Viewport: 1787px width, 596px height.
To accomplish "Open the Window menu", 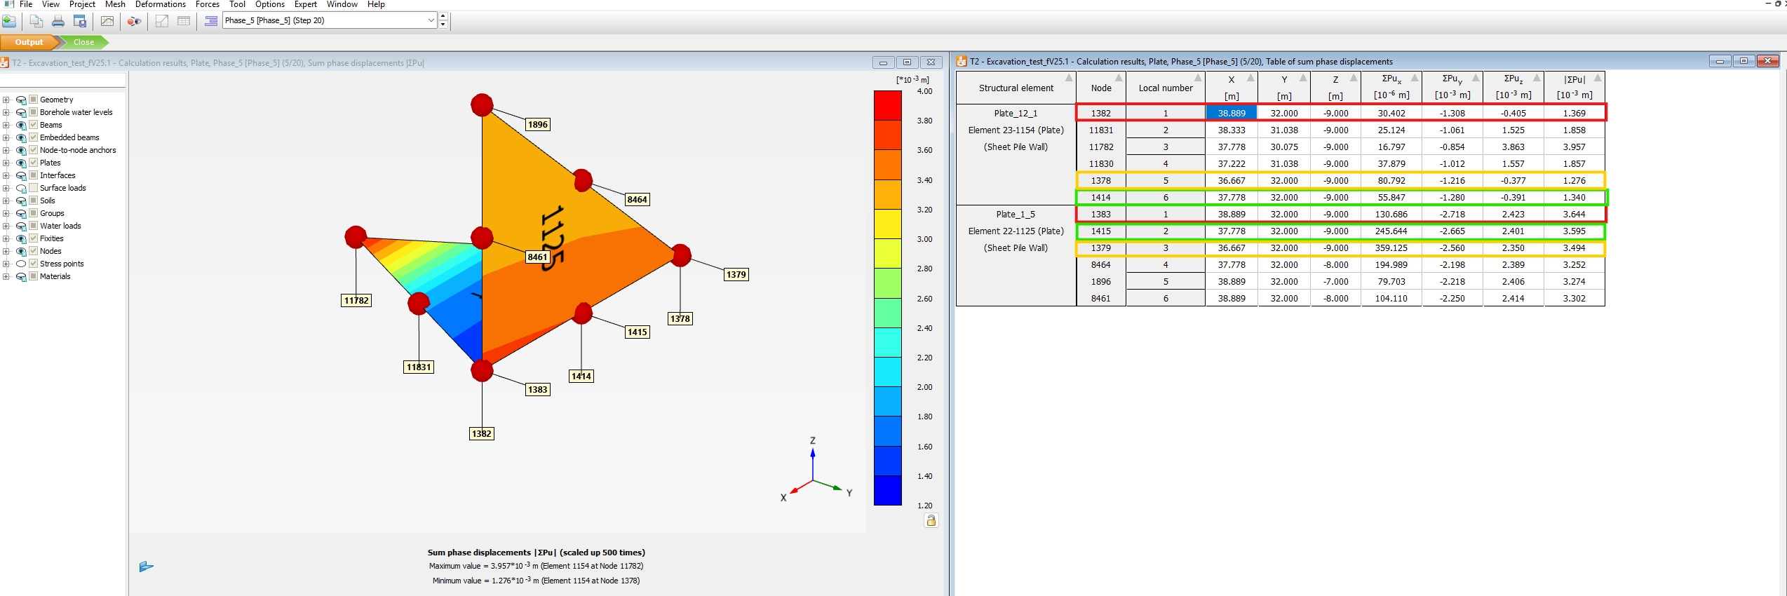I will pyautogui.click(x=342, y=4).
